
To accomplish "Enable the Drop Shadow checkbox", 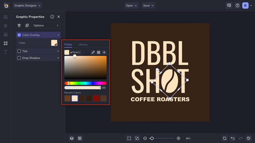I will coord(19,58).
